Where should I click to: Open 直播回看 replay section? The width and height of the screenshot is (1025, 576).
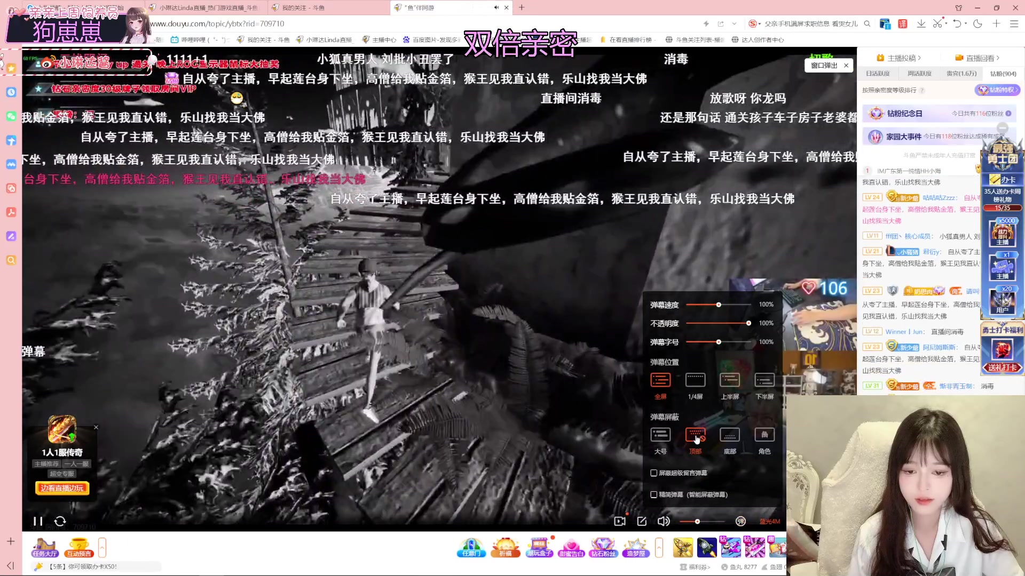click(977, 58)
